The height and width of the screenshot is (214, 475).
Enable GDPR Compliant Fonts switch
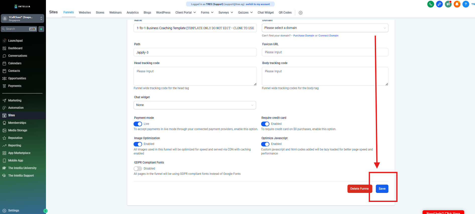pos(138,169)
